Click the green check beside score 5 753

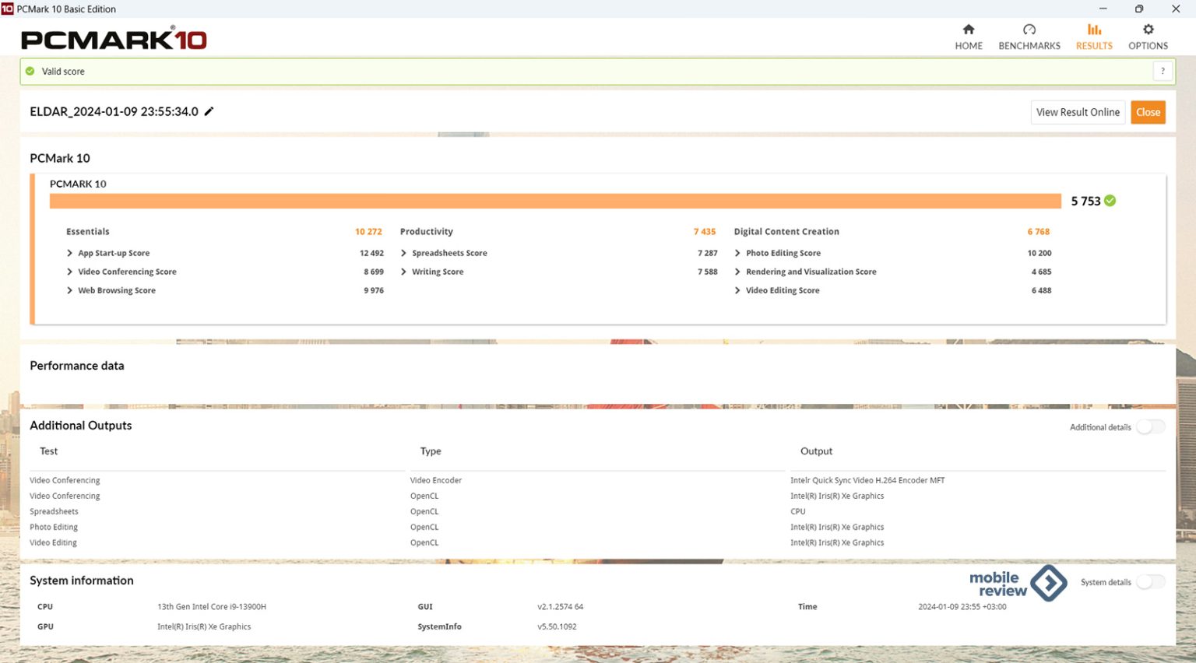[x=1110, y=201]
